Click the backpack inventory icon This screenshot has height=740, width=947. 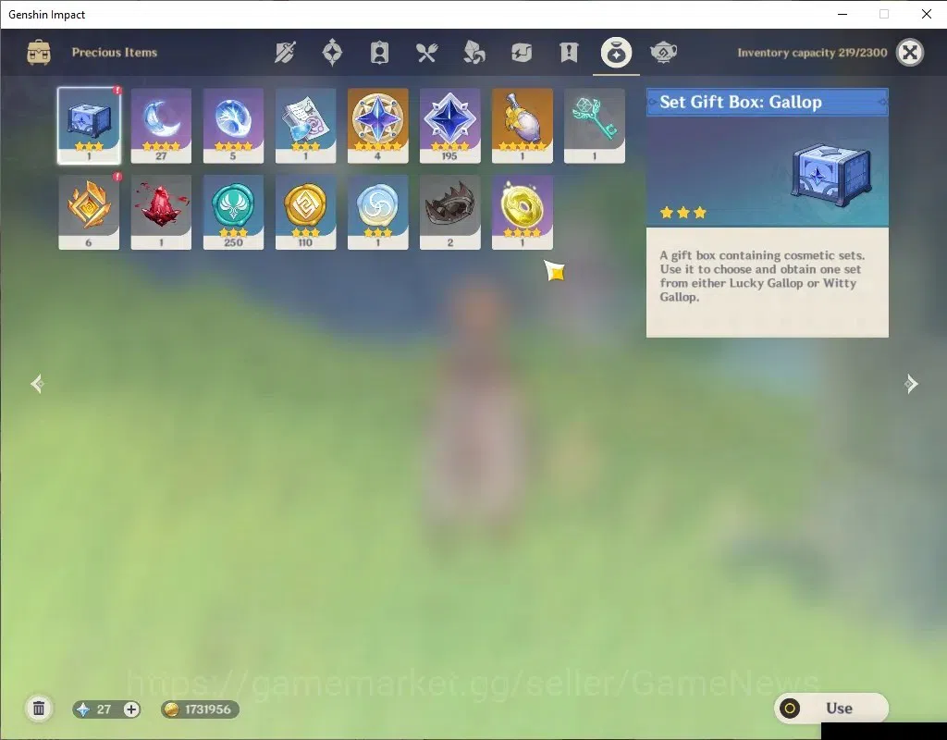pos(39,53)
